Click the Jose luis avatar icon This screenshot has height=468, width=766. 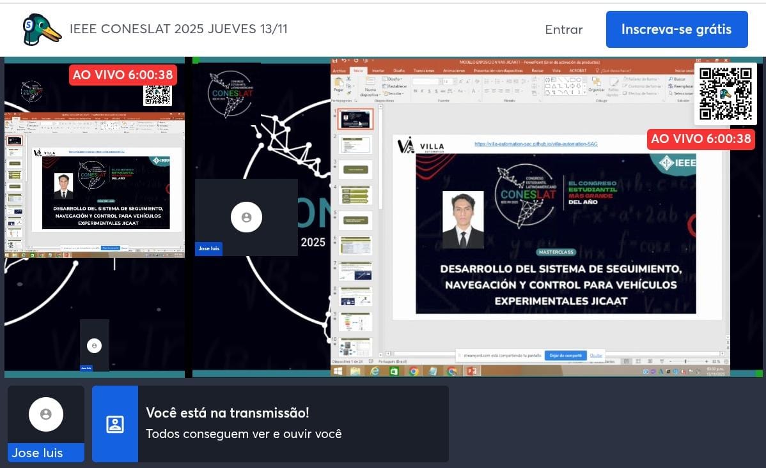pyautogui.click(x=45, y=414)
